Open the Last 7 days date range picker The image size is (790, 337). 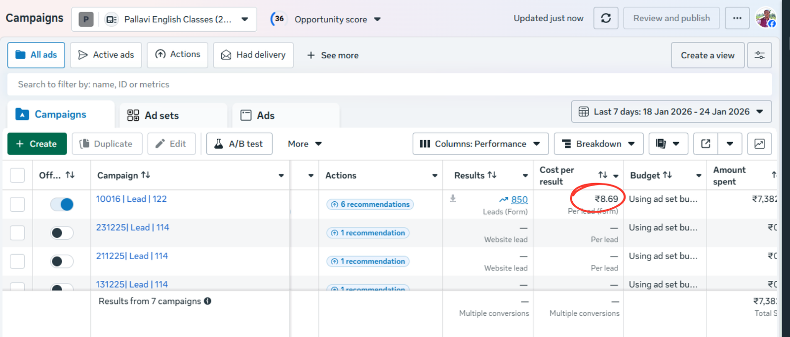671,112
